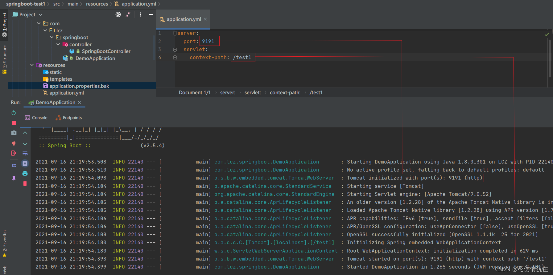Pin the DemoApplication run tab

coord(14,178)
